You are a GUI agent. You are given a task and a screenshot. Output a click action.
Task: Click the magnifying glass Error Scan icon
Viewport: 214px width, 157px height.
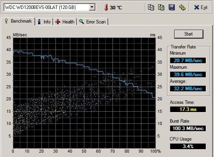(82, 21)
